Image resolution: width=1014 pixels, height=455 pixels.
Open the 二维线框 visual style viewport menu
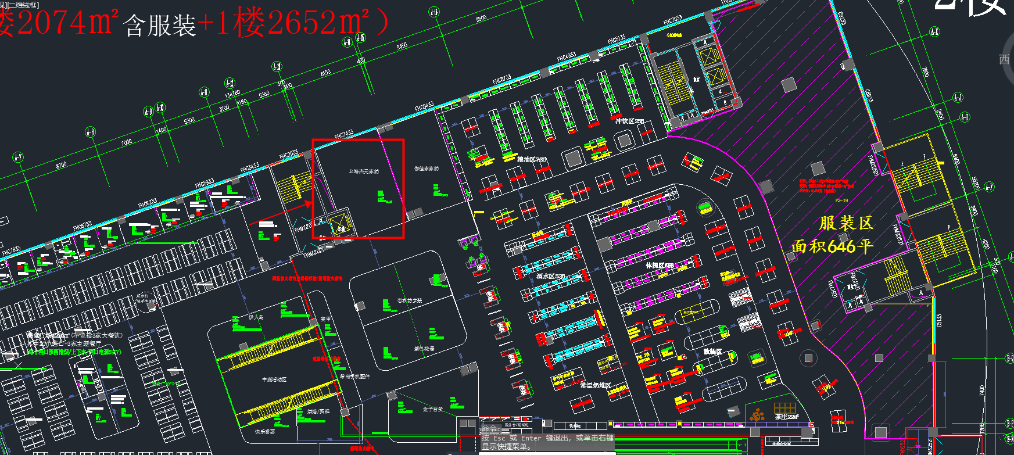pos(24,5)
